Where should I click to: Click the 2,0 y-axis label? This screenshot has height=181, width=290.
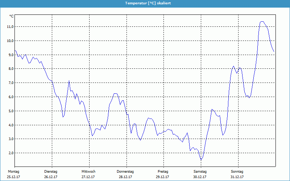pyautogui.click(x=10, y=153)
